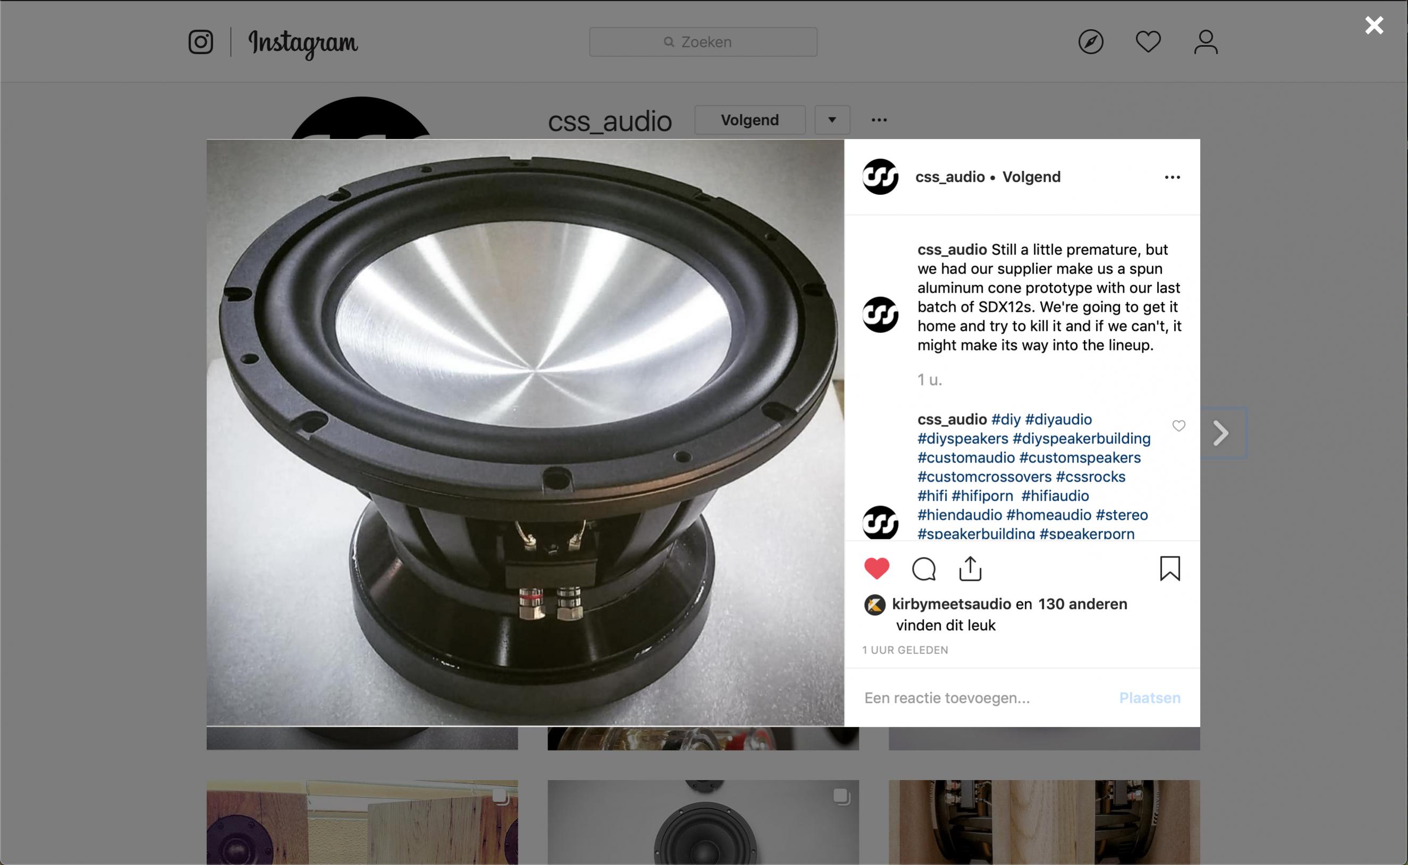Screen dimensions: 1408x865
Task: Open the #diy hashtag
Action: 1006,419
